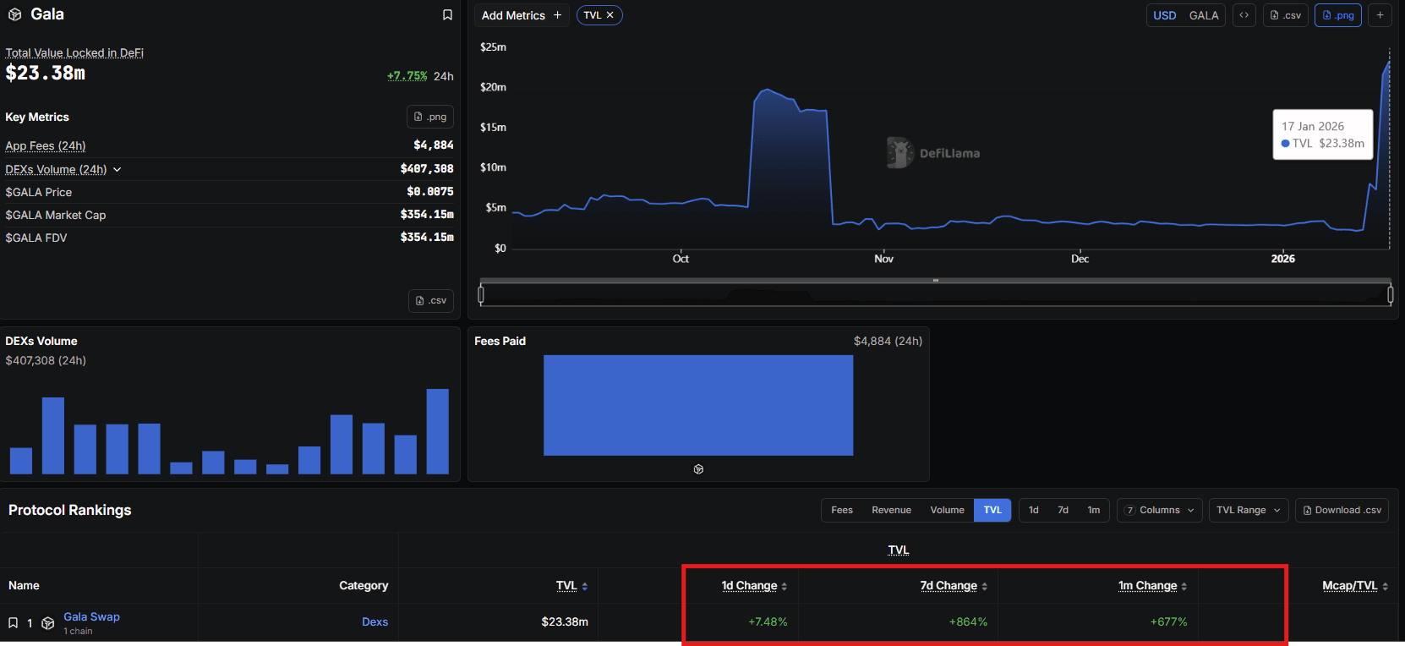1405x646 pixels.
Task: Switch rankings to the Volume tab
Action: [947, 510]
